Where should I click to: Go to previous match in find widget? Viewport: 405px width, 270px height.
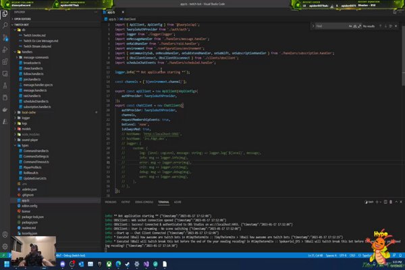pyautogui.click(x=380, y=26)
